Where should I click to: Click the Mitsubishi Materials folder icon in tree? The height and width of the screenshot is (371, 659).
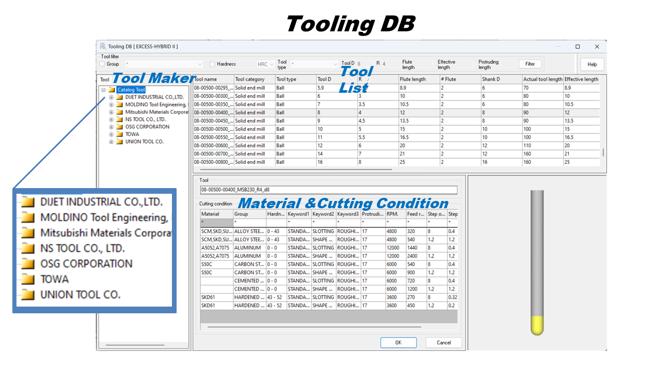tap(119, 112)
